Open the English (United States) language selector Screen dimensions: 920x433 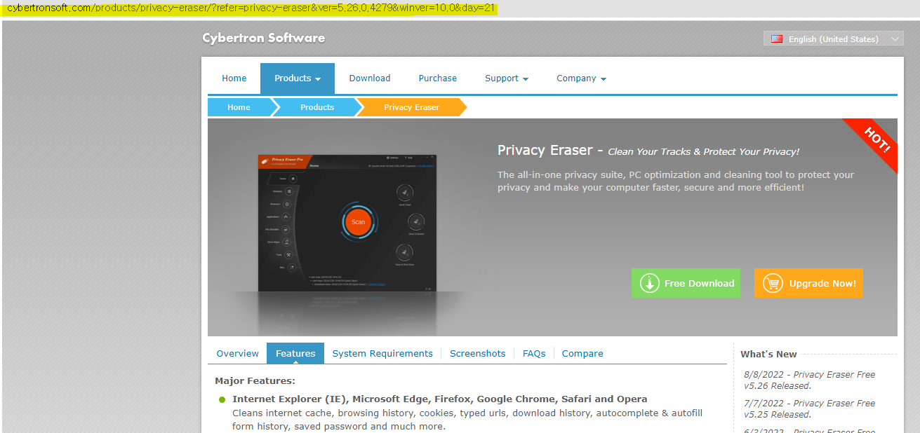coord(833,39)
